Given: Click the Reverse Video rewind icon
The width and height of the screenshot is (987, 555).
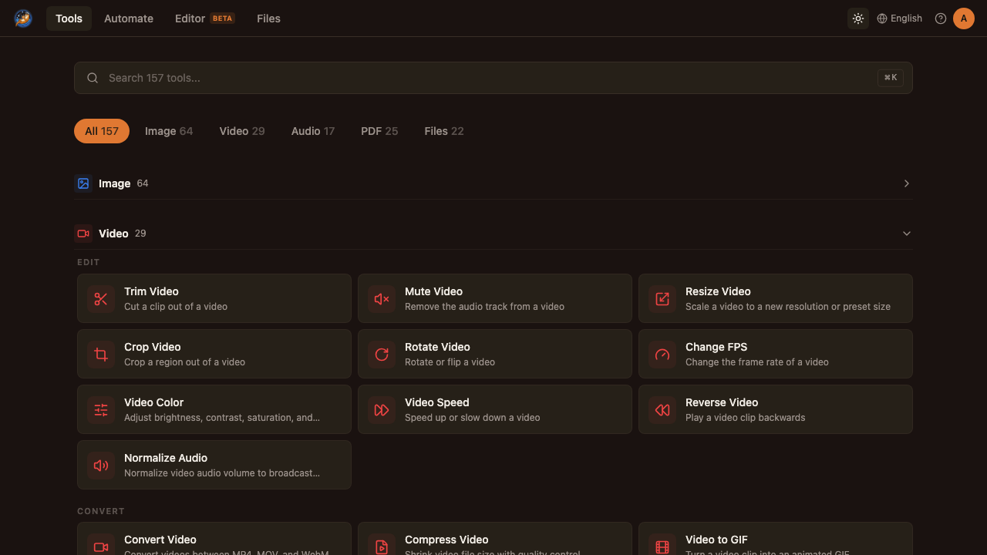Looking at the screenshot, I should click(662, 409).
